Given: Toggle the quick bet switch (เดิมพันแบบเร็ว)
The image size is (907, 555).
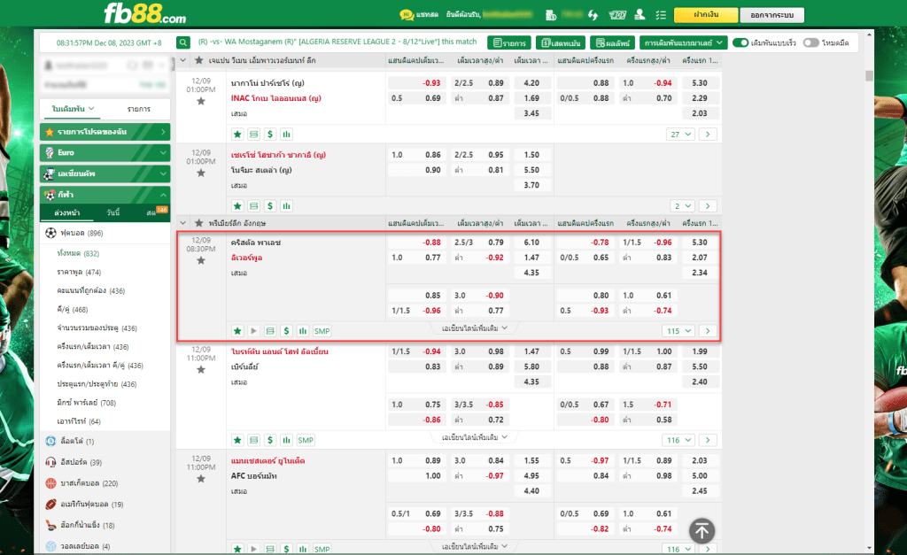Looking at the screenshot, I should tap(740, 42).
